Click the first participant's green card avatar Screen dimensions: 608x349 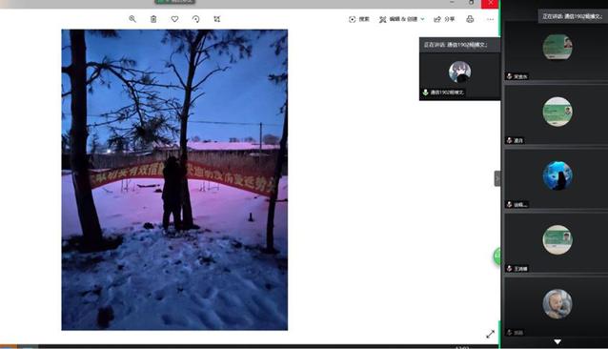point(557,47)
